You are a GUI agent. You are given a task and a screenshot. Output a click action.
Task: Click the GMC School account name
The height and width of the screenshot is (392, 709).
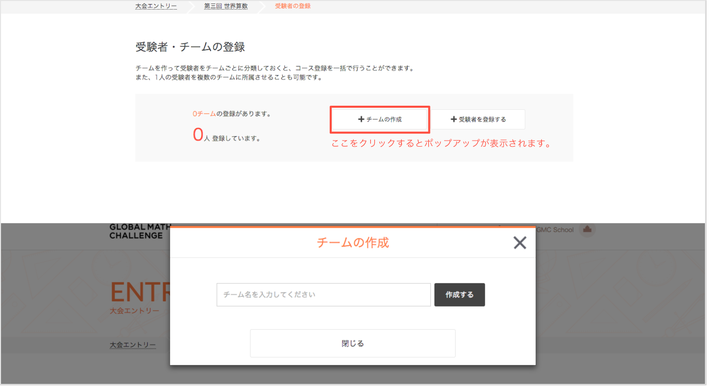(555, 230)
